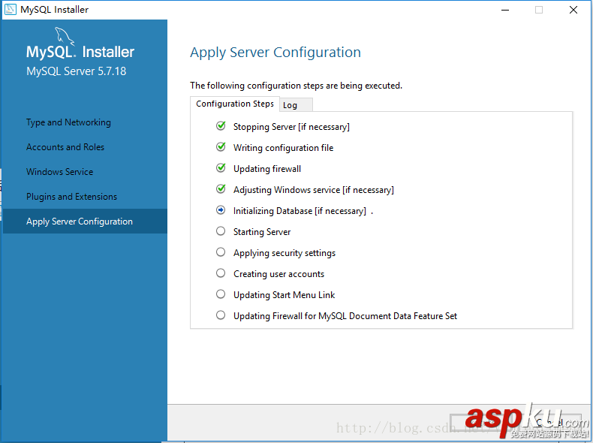Open Plugins and Extensions step
The height and width of the screenshot is (443, 593).
(x=72, y=197)
